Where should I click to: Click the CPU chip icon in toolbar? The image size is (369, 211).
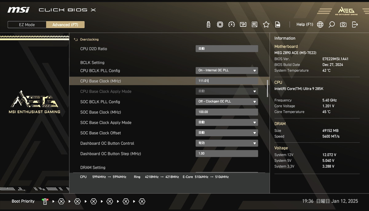pyautogui.click(x=220, y=25)
